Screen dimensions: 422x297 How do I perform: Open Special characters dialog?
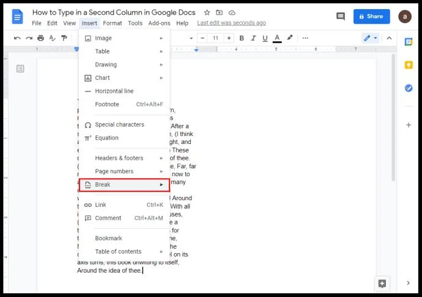tap(124, 125)
